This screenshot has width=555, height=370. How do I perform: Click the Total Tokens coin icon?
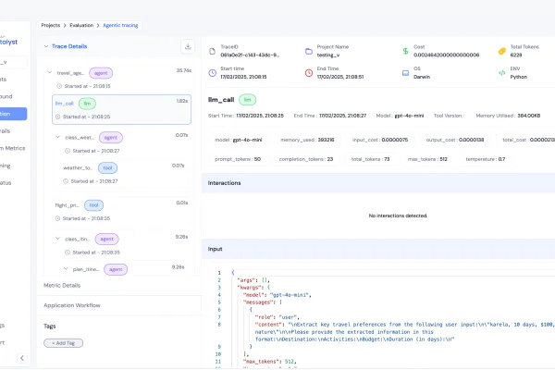click(x=502, y=52)
